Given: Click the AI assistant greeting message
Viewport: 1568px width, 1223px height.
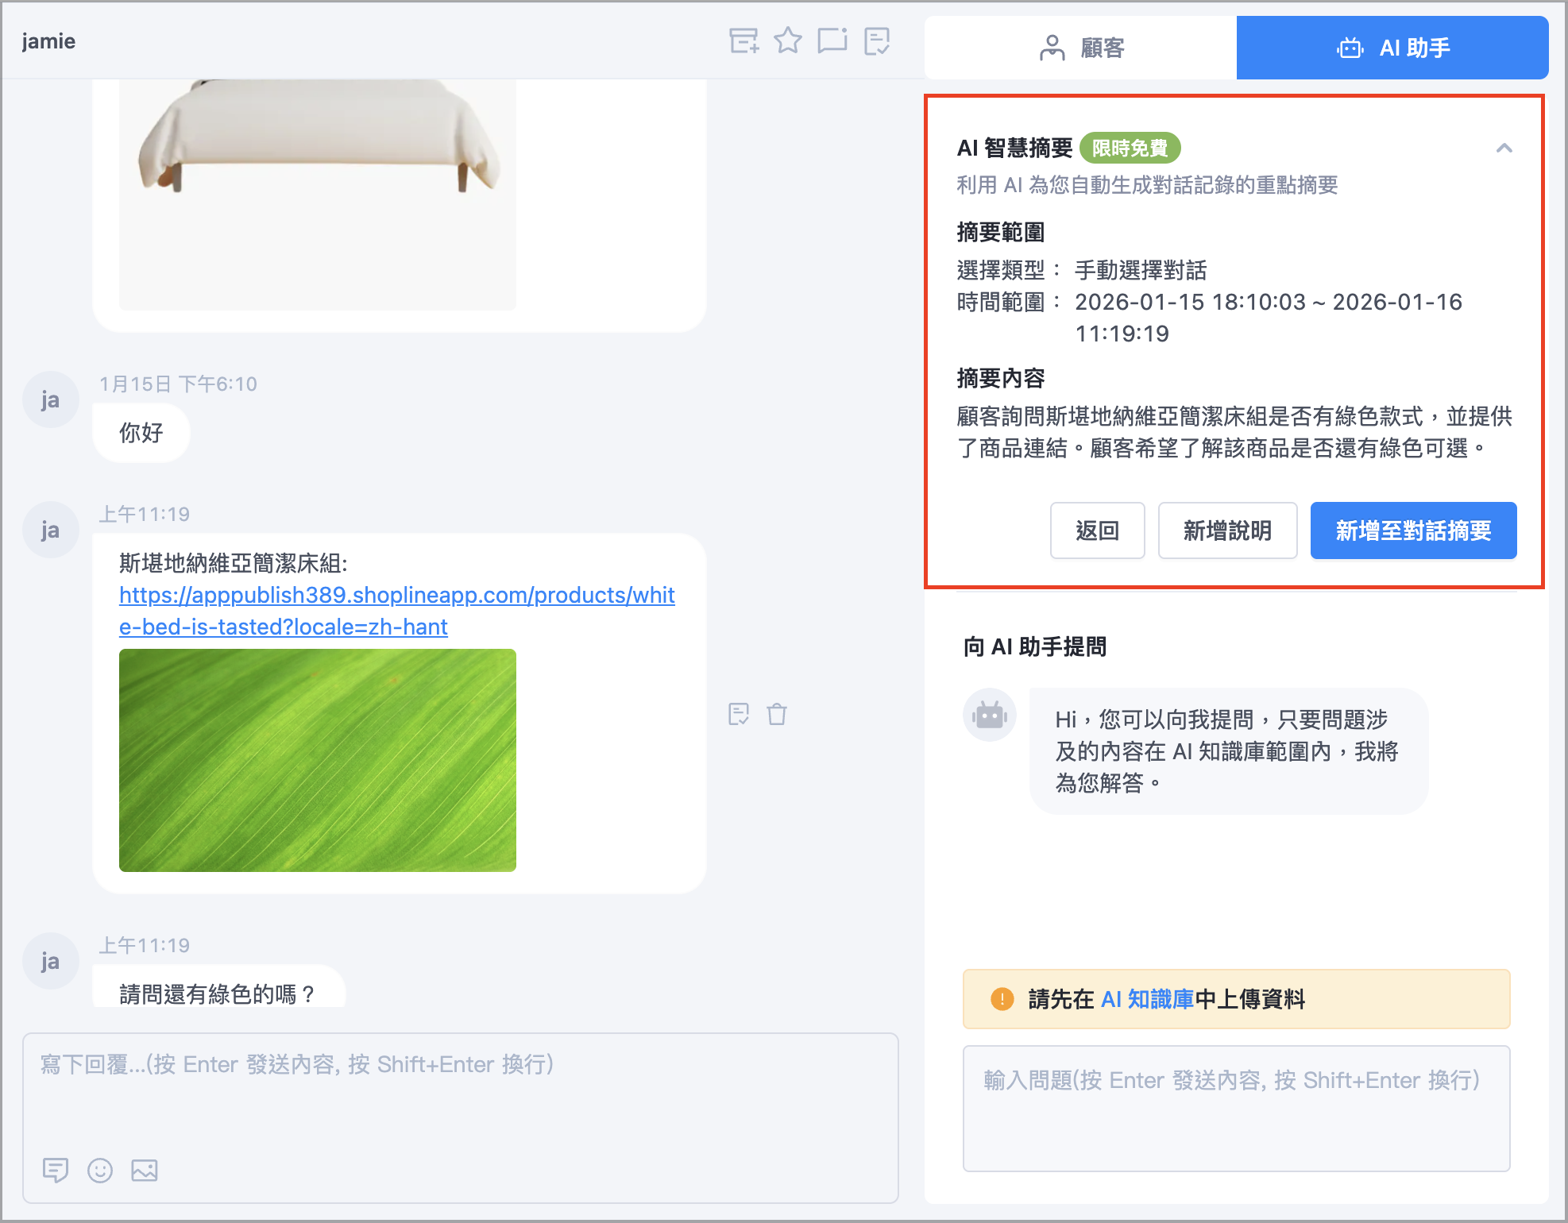Looking at the screenshot, I should (1228, 751).
